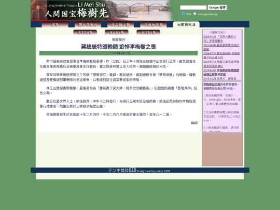Open the 2021.04.06 related article link
The width and height of the screenshot is (280, 210).
tap(221, 47)
